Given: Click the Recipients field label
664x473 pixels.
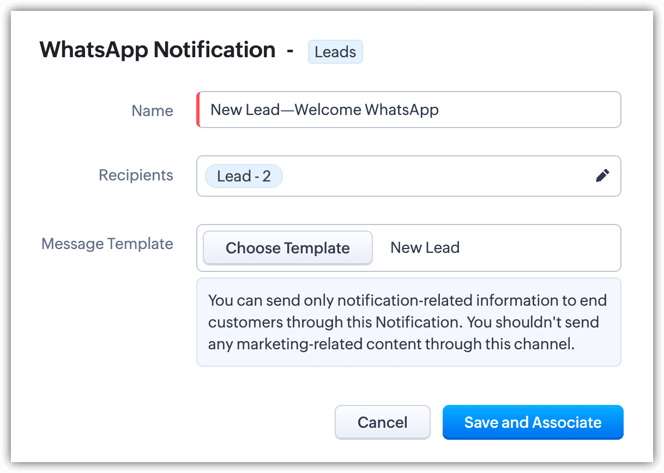Looking at the screenshot, I should (136, 175).
